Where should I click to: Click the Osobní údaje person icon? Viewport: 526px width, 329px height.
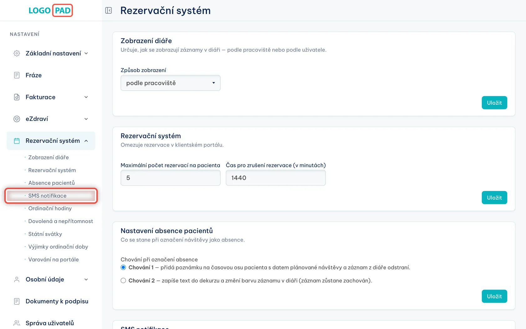tap(17, 279)
